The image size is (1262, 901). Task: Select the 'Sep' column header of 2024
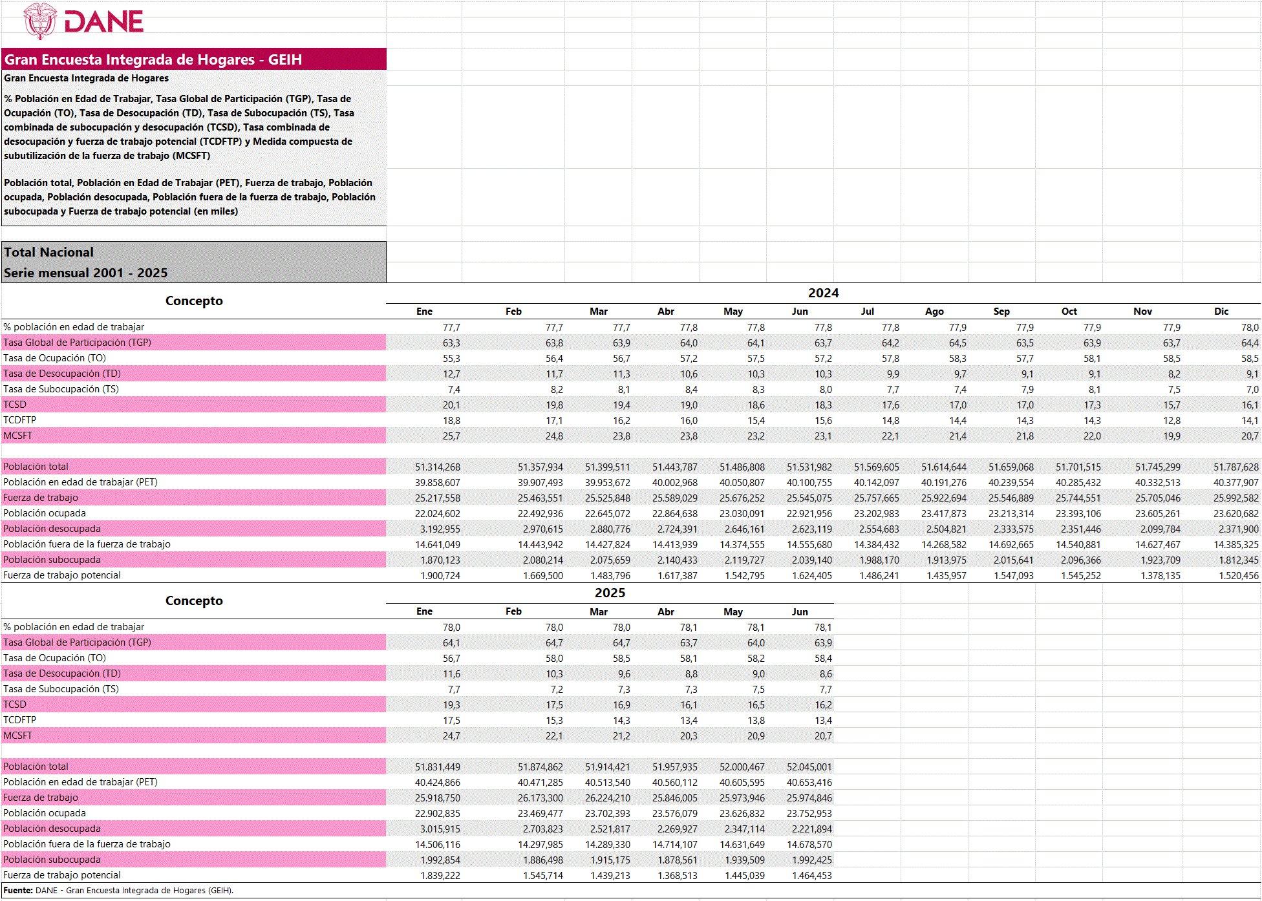coord(1001,312)
